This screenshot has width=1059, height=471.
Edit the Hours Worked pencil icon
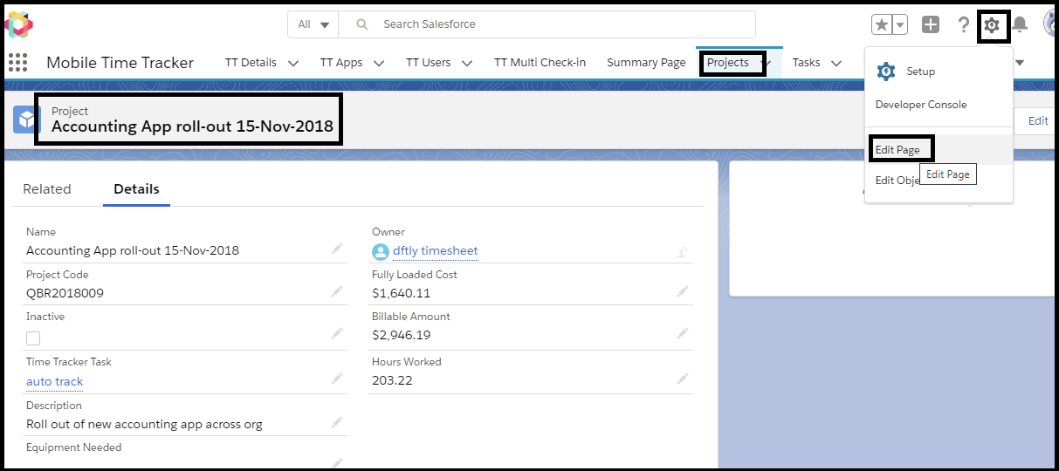[x=683, y=379]
